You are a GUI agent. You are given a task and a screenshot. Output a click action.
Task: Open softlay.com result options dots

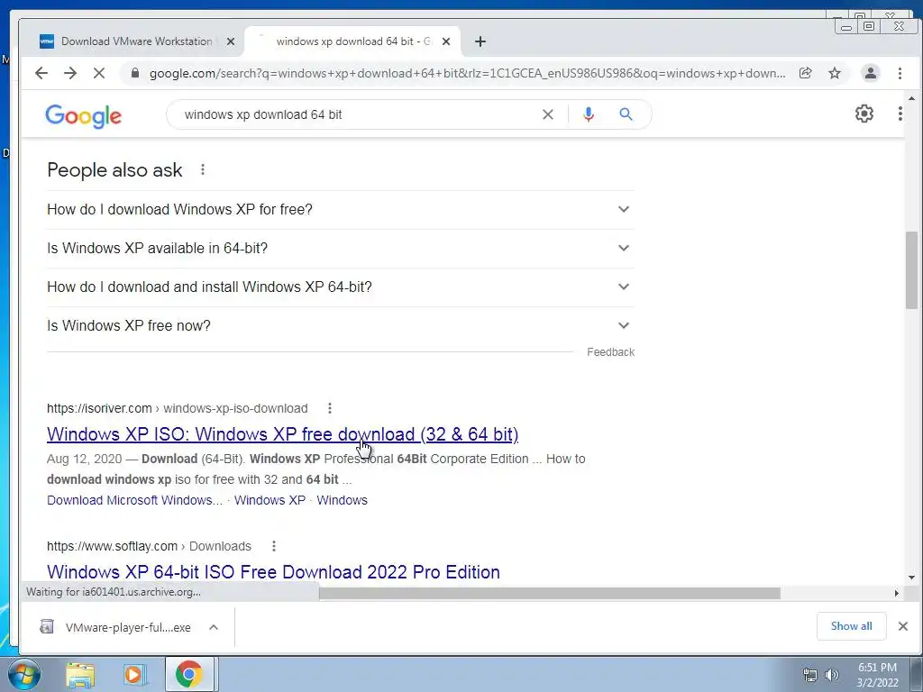coord(274,546)
